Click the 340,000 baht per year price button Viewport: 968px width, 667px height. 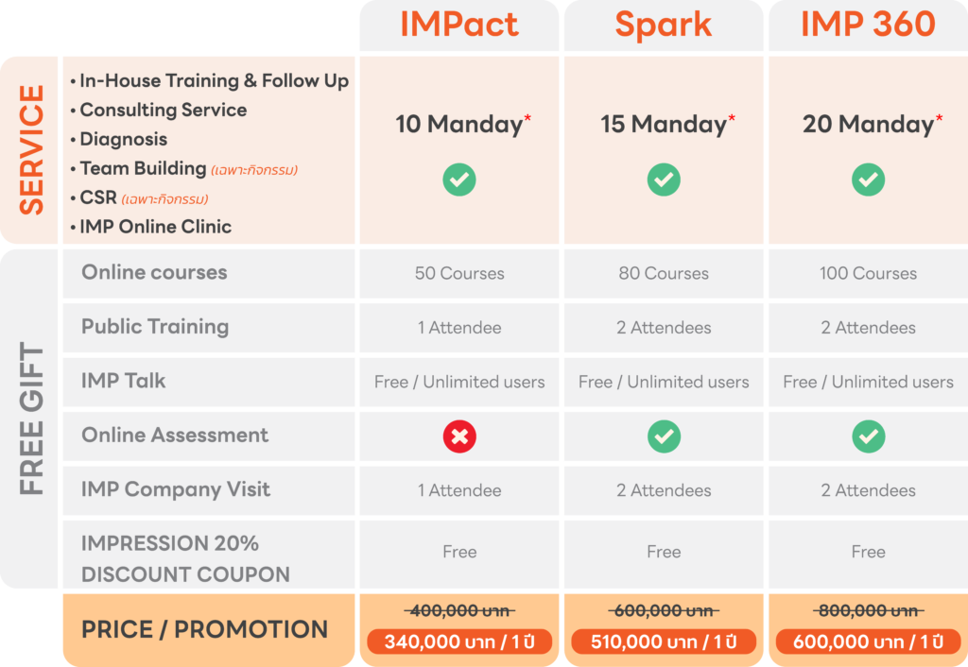point(459,642)
